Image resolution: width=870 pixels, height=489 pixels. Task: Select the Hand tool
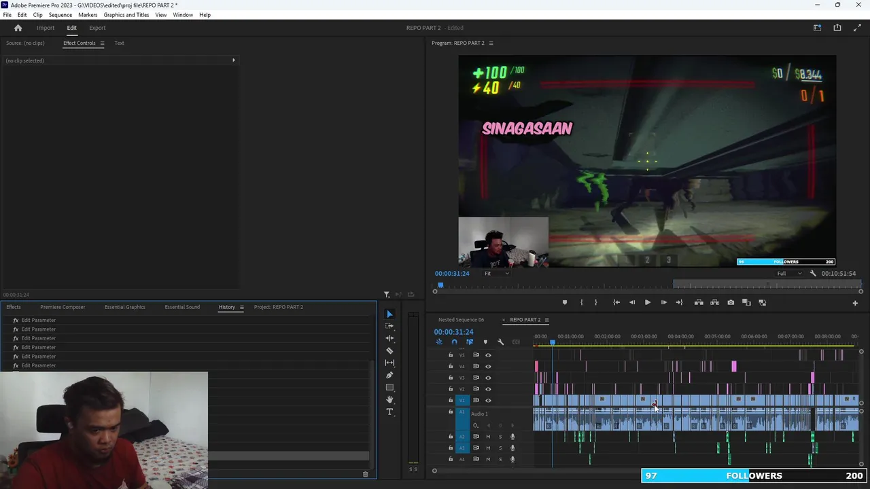389,399
